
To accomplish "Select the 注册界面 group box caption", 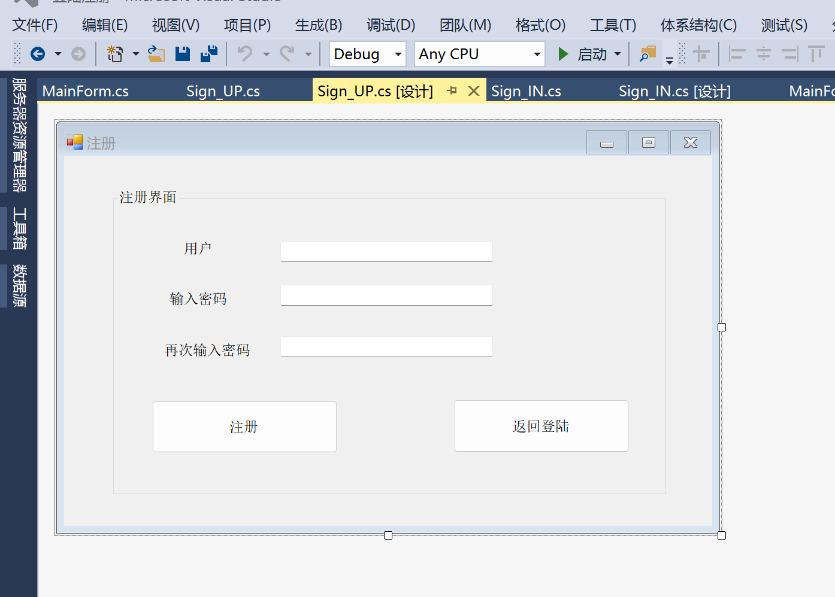I will click(x=148, y=197).
